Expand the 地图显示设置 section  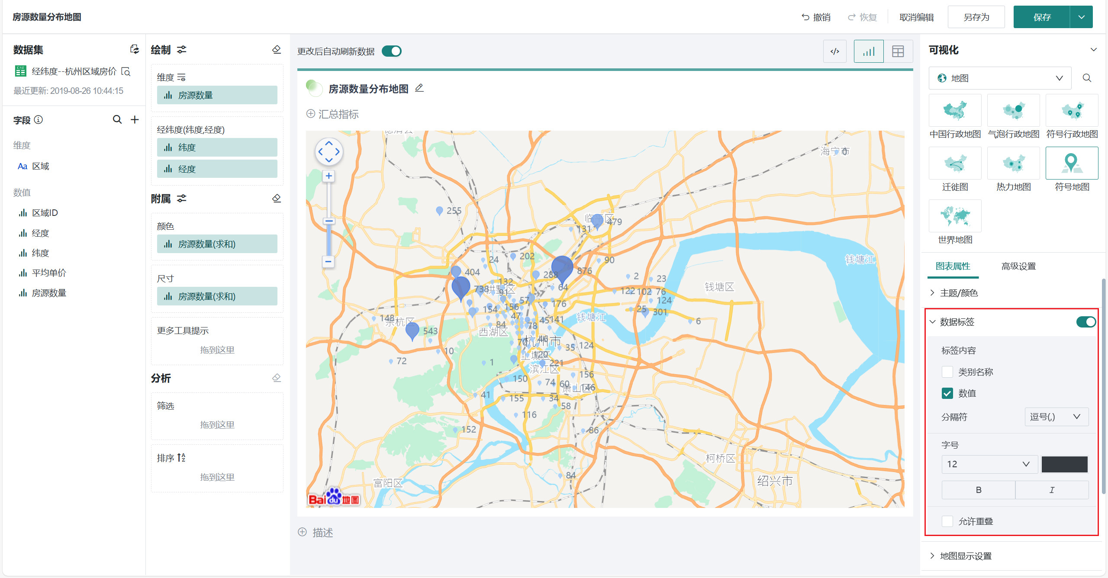[965, 556]
